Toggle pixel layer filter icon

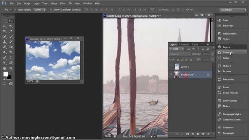pyautogui.click(x=189, y=49)
